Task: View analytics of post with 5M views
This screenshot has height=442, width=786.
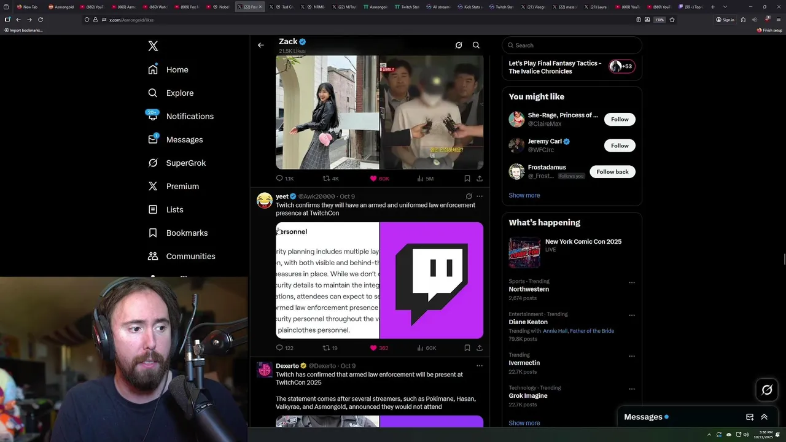Action: pyautogui.click(x=426, y=178)
